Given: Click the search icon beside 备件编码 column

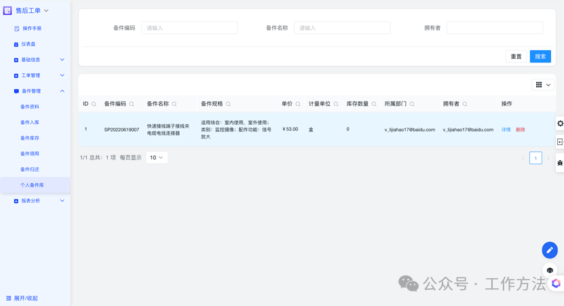Looking at the screenshot, I should 132,104.
